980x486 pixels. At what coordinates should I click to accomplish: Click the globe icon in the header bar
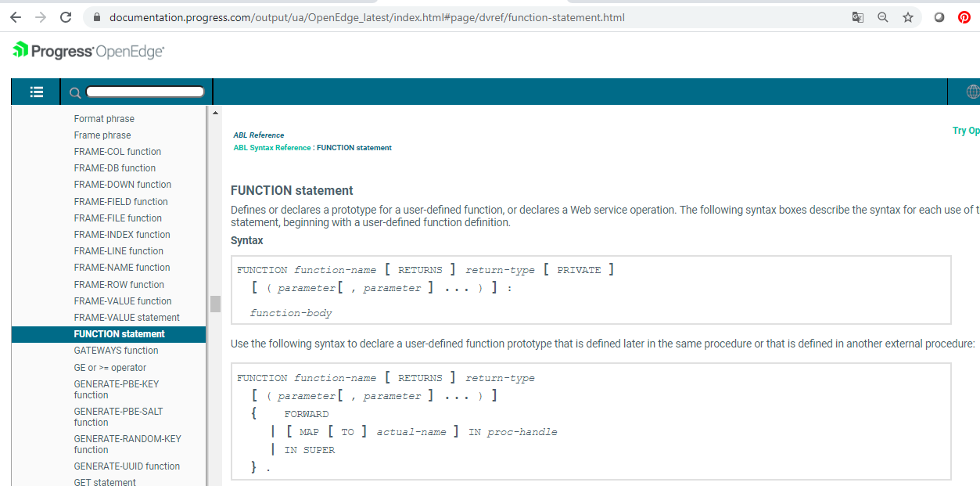click(971, 92)
